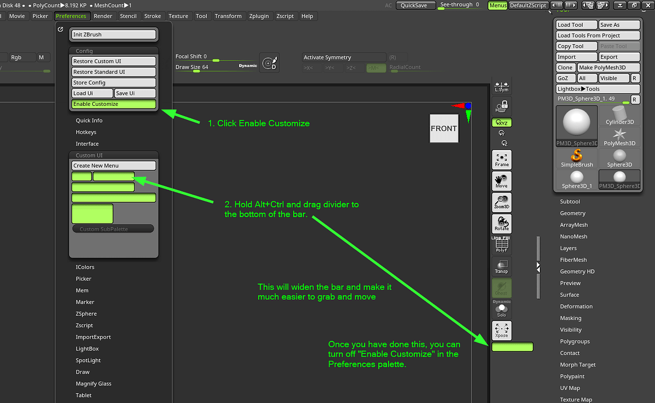
Task: Toggle Activate Symmetry
Action: pos(343,57)
